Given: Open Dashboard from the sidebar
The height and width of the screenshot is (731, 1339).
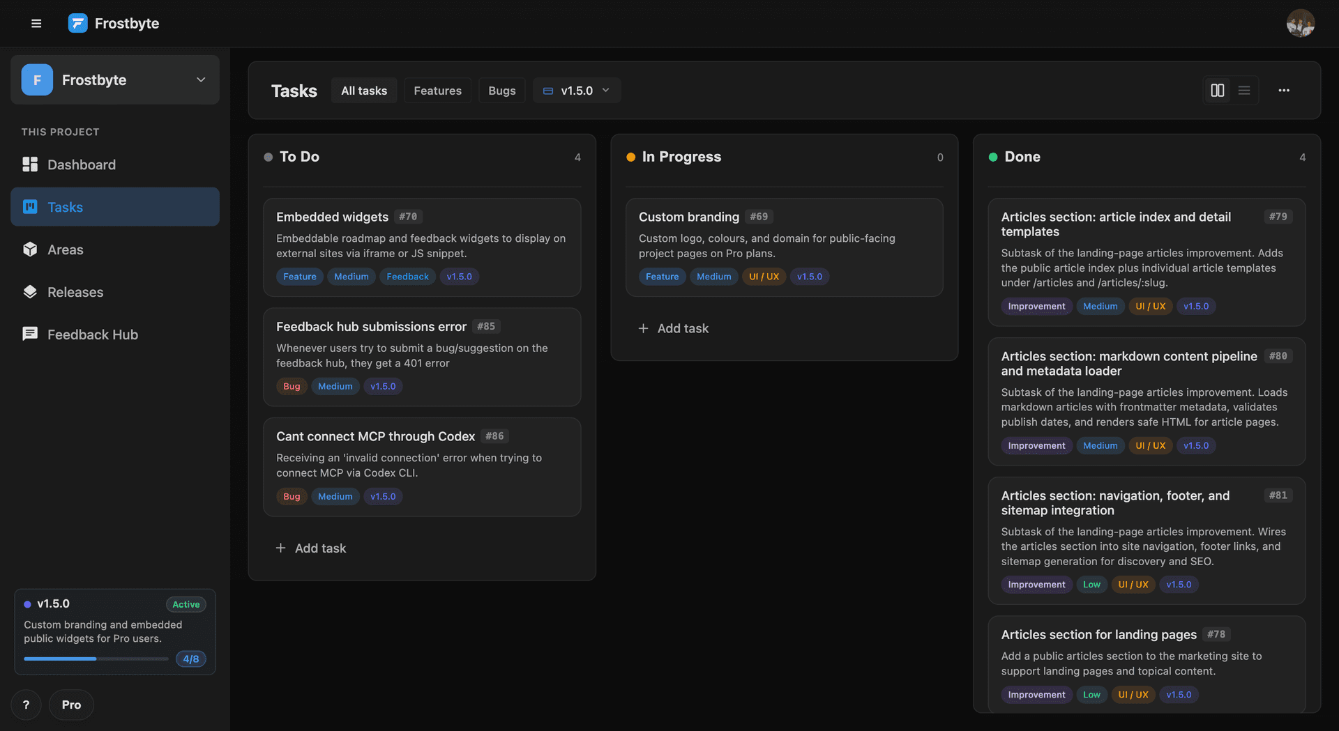Looking at the screenshot, I should 115,164.
